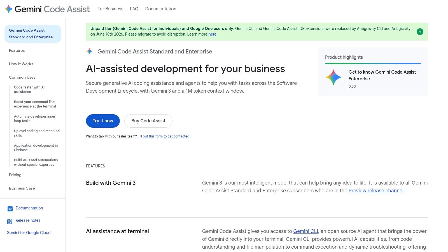
Task: Click the green arrow icon in the banner
Action: 420,32
